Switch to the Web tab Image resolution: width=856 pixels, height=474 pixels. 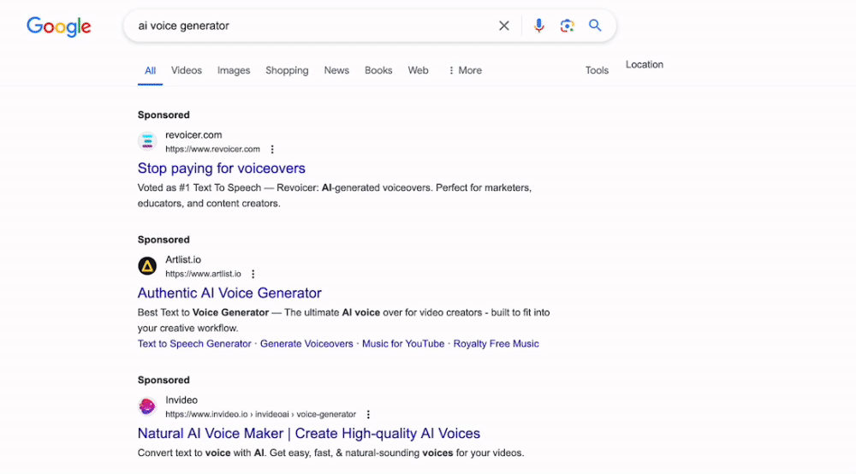(x=419, y=70)
